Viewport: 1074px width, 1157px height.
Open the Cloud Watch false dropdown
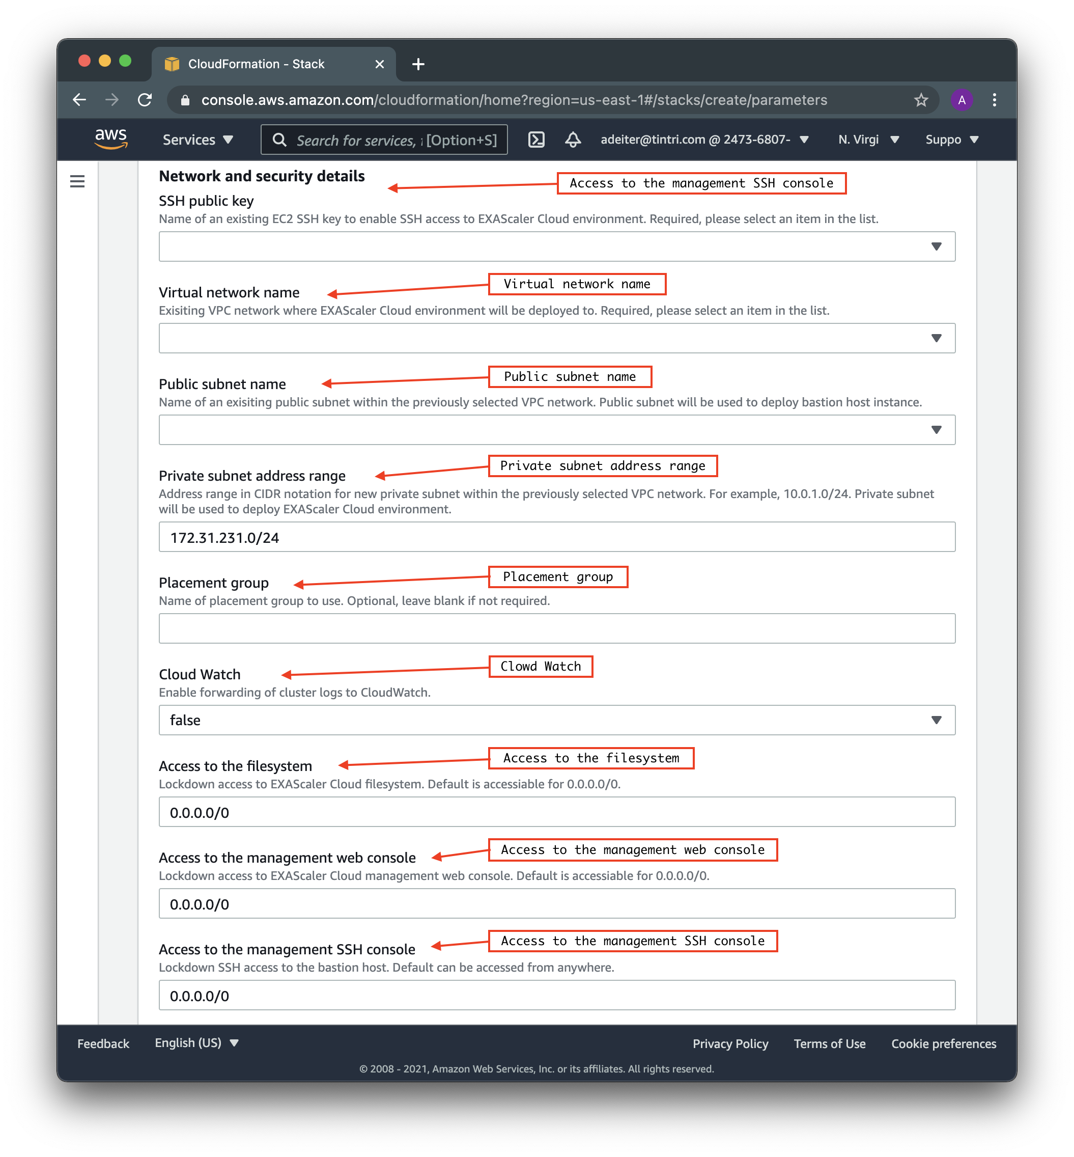[556, 720]
